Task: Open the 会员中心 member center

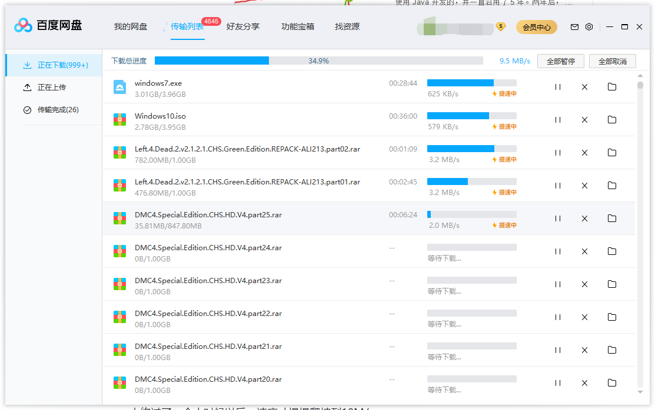Action: 536,26
